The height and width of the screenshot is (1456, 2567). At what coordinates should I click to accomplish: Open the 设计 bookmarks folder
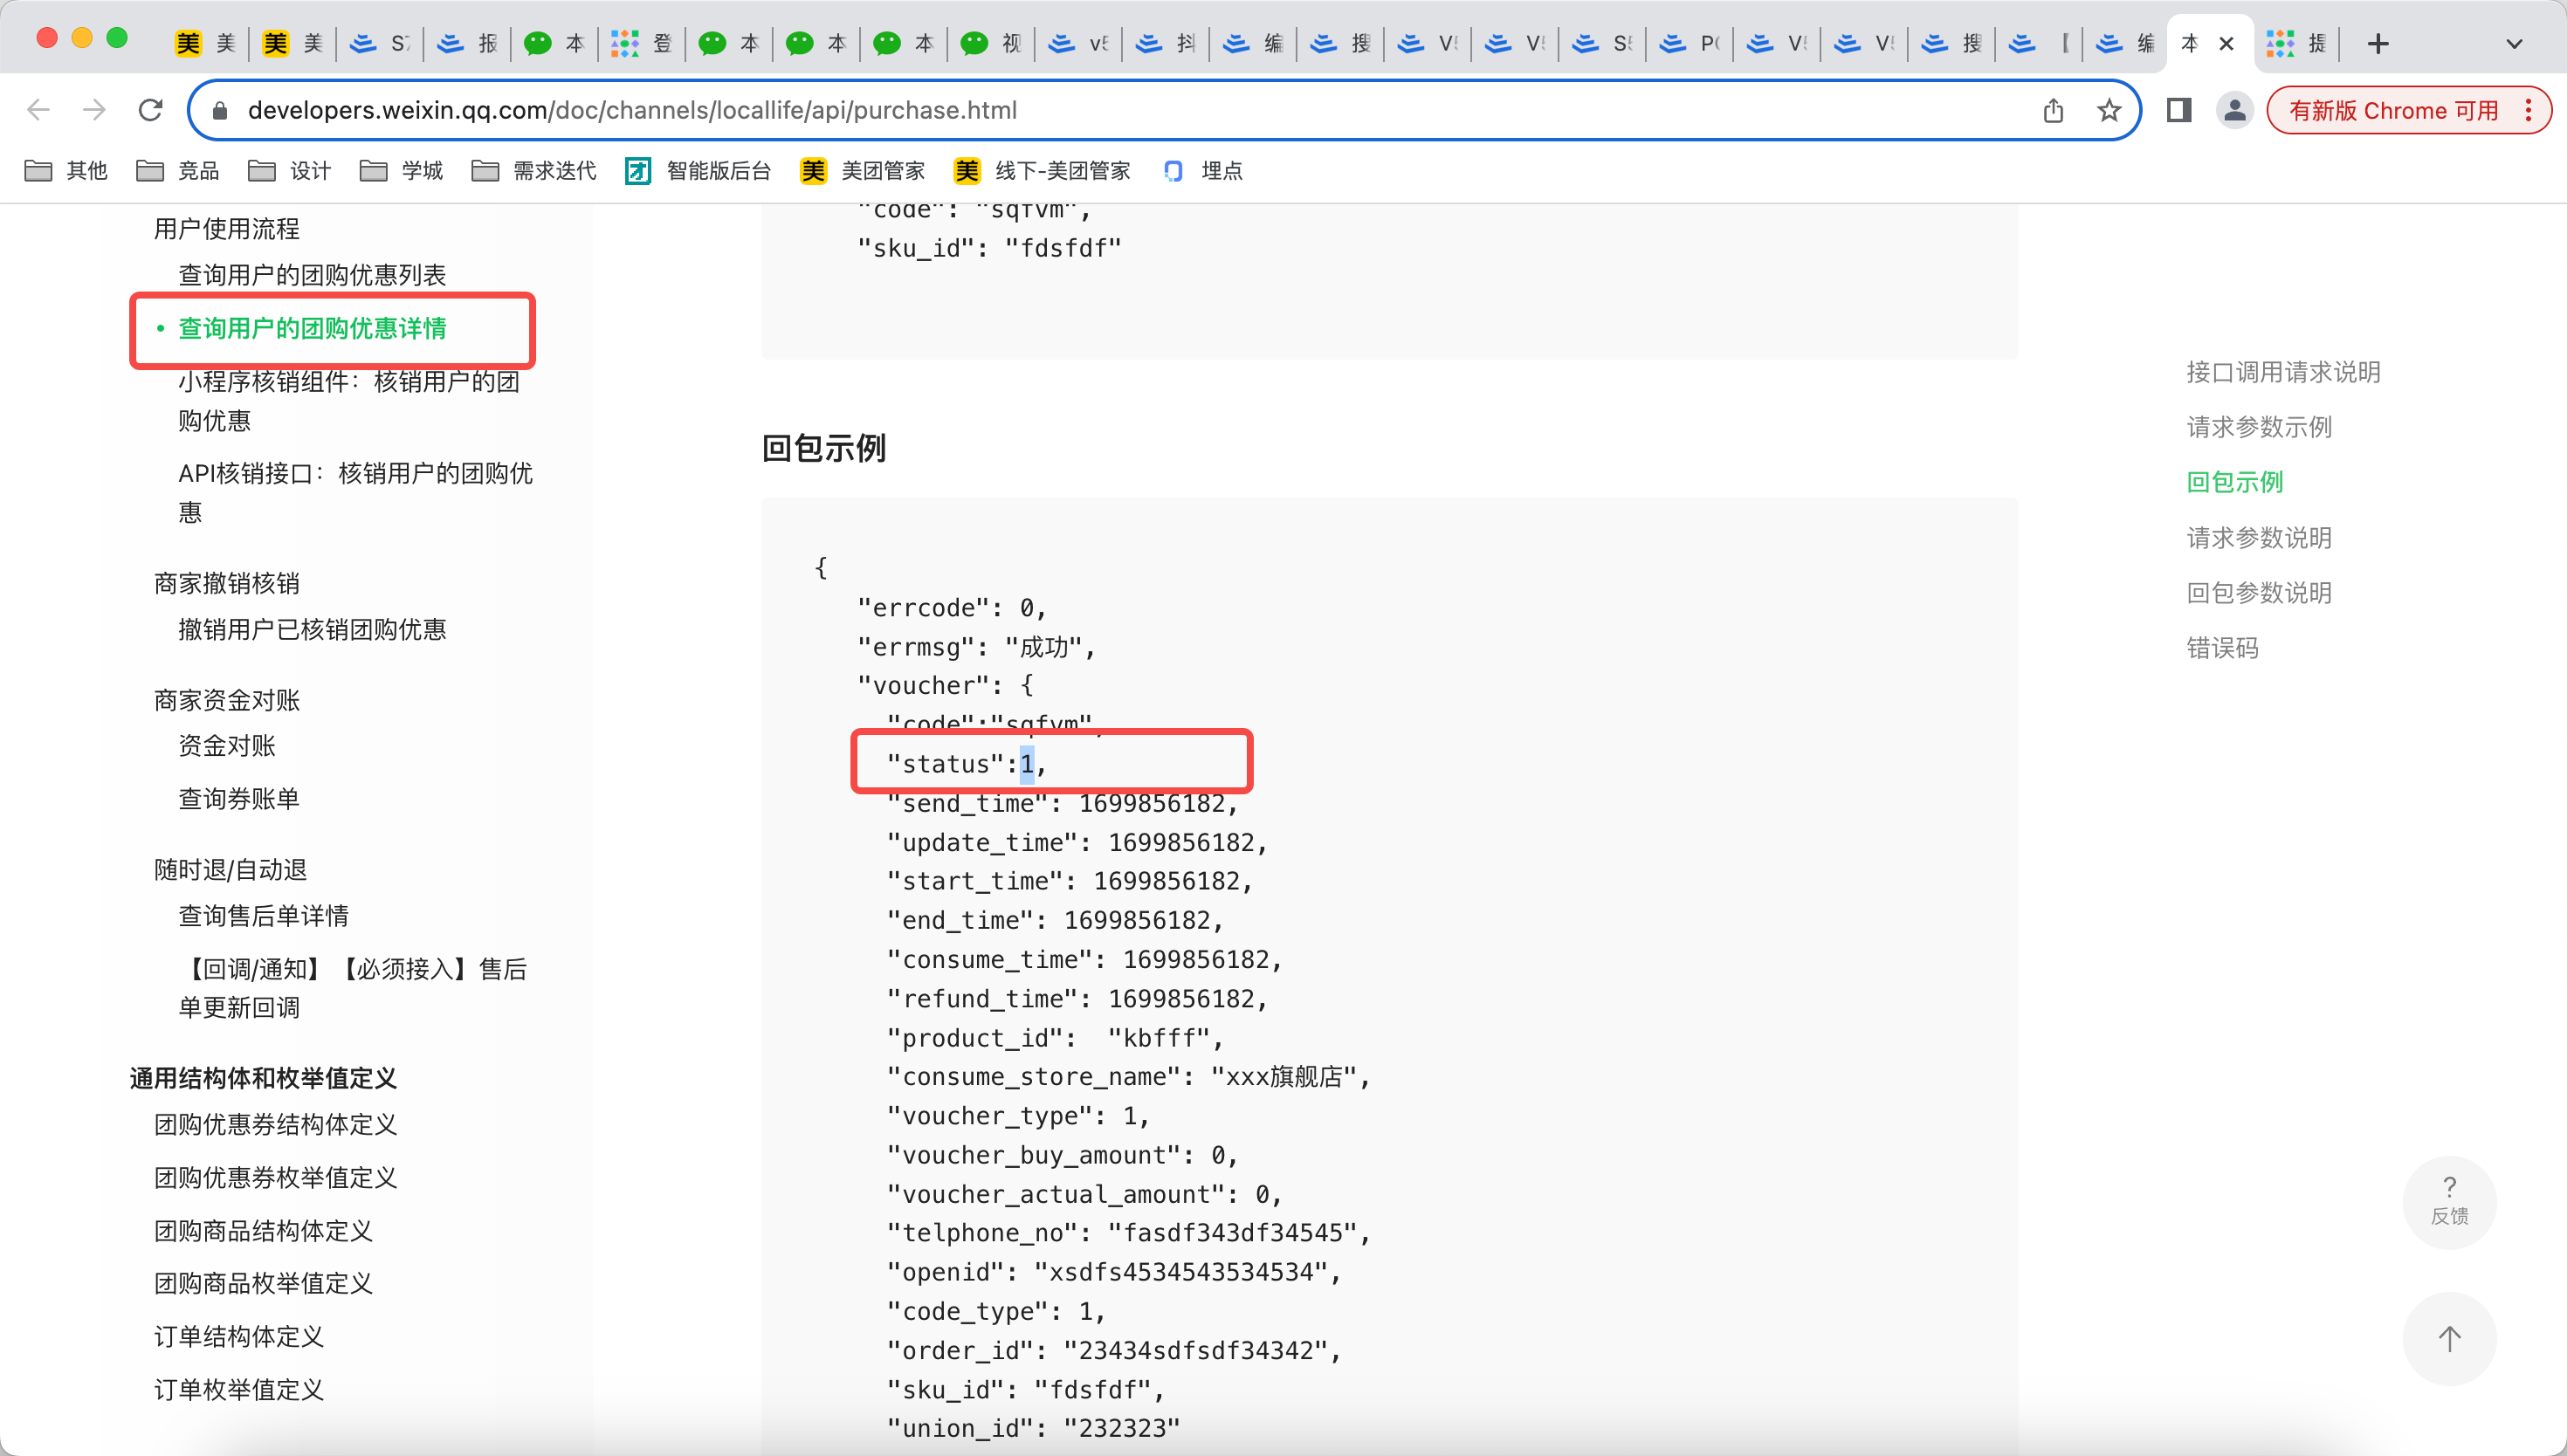click(289, 171)
